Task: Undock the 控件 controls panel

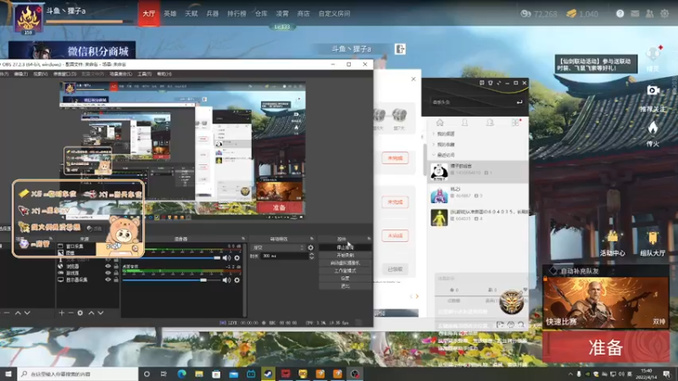Action: tap(369, 239)
